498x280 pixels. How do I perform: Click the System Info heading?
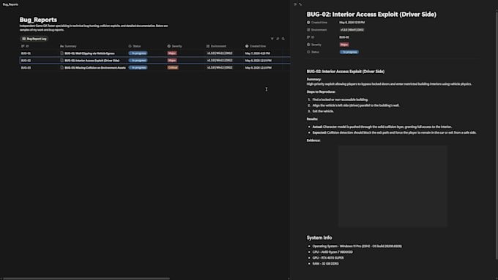[x=319, y=238]
